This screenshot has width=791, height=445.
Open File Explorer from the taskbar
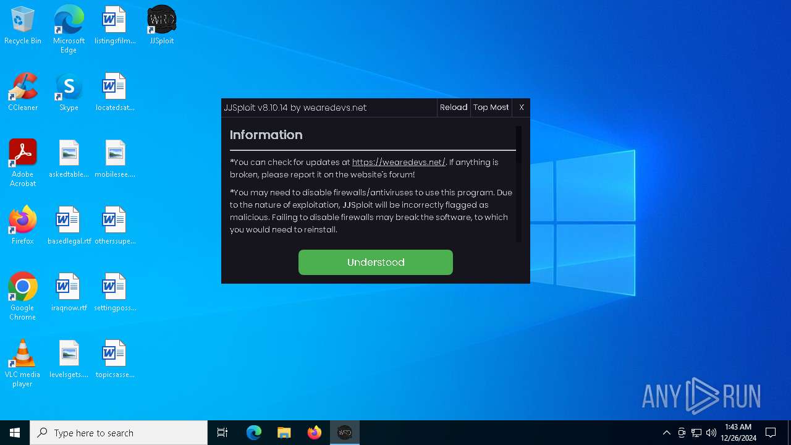tap(284, 433)
